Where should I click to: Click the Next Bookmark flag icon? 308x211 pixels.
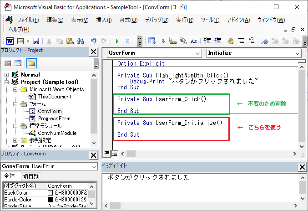275,41
